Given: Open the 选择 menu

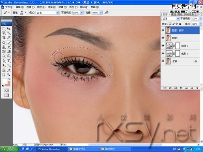Looking at the screenshot, I should [52, 7].
